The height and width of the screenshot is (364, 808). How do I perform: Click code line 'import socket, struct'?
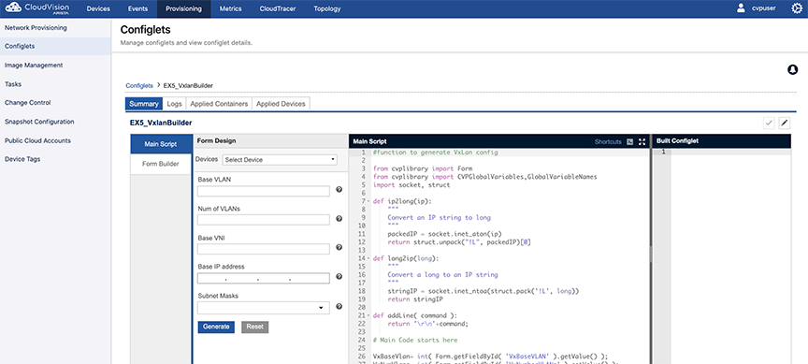pyautogui.click(x=411, y=184)
